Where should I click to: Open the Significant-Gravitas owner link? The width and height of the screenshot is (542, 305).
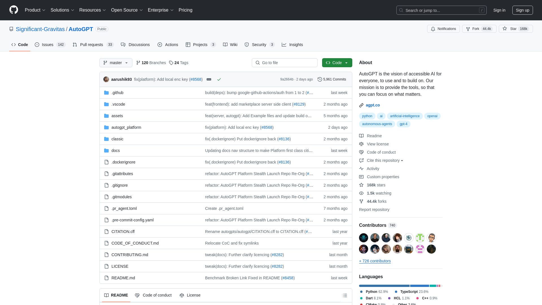[x=40, y=29]
